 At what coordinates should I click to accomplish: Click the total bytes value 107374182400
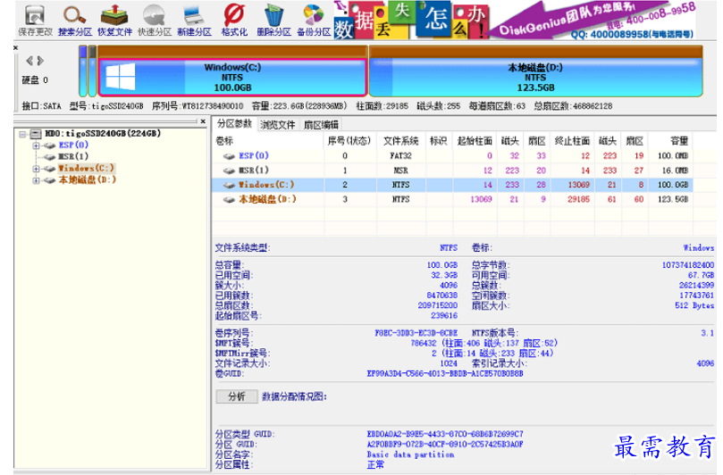687,265
